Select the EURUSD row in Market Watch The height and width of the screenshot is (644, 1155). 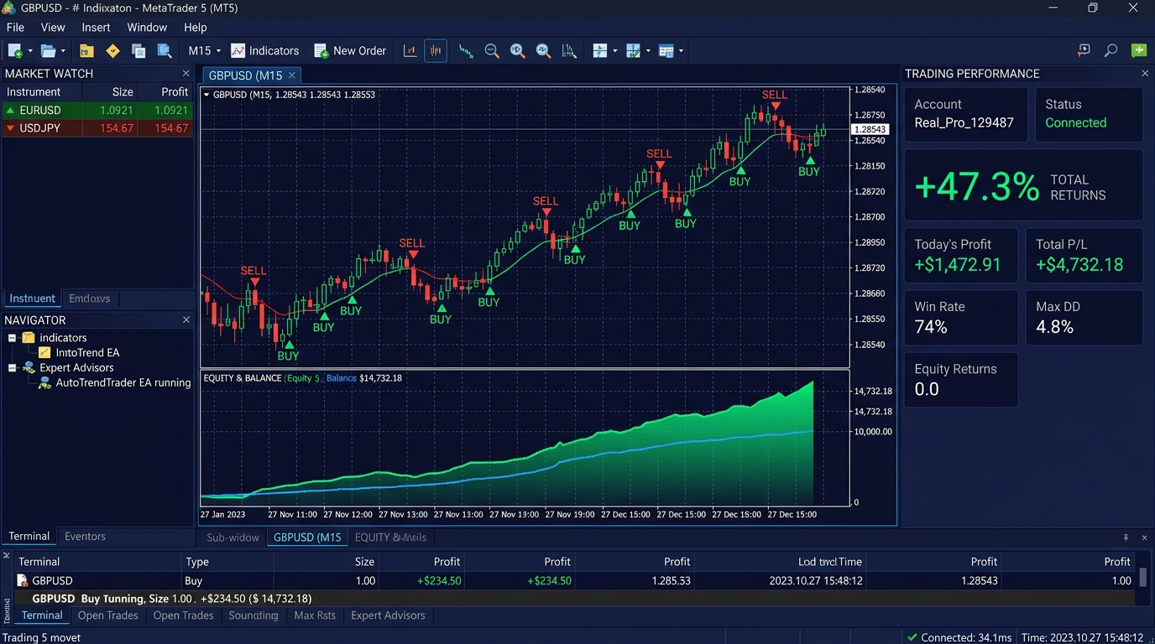click(x=97, y=110)
